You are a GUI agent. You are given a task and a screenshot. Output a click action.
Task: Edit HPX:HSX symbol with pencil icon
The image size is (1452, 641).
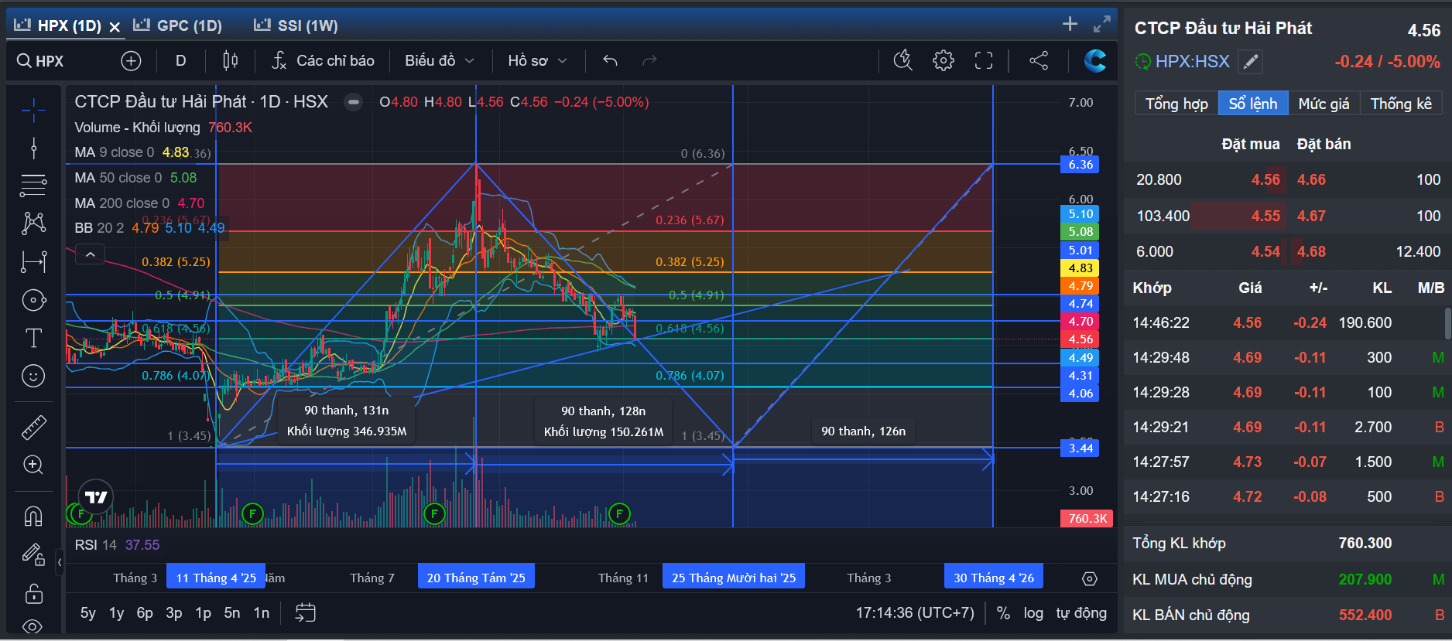1250,62
